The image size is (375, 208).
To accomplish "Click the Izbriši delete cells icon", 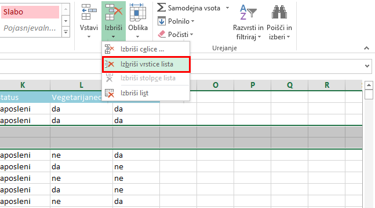I will (114, 12).
